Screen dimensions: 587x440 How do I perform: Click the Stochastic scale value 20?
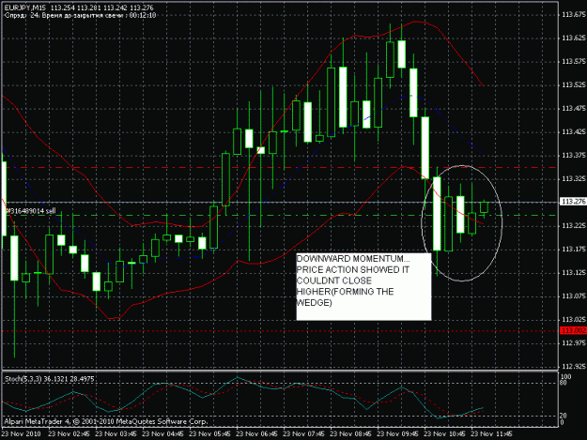(564, 416)
